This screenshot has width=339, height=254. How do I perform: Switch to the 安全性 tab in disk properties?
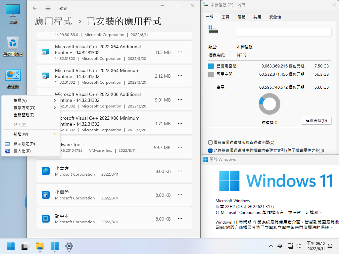click(275, 17)
